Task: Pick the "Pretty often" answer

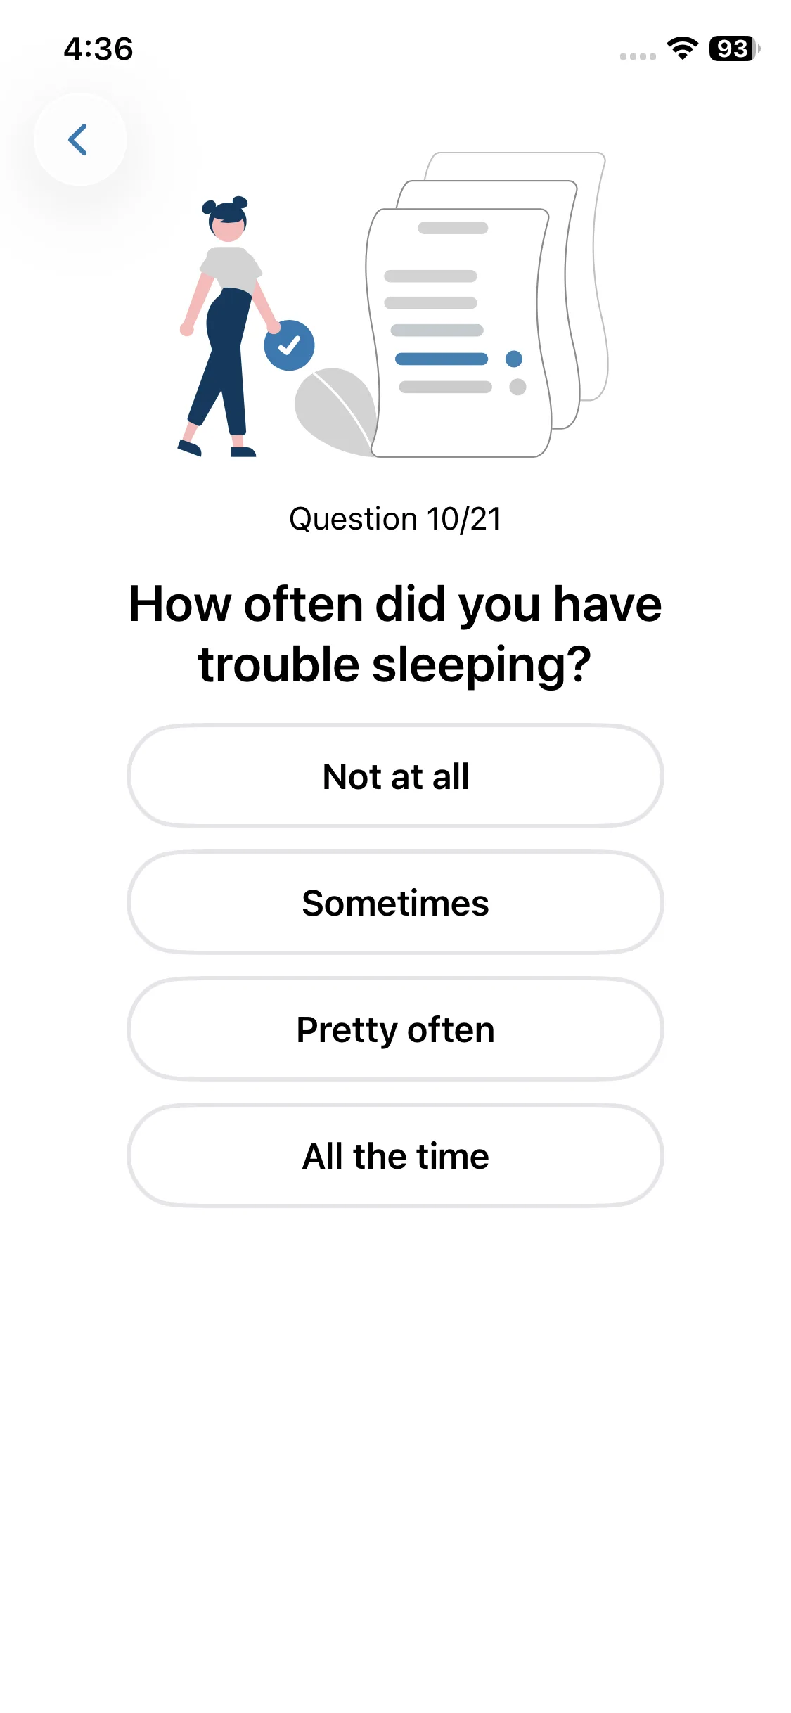Action: tap(395, 1029)
